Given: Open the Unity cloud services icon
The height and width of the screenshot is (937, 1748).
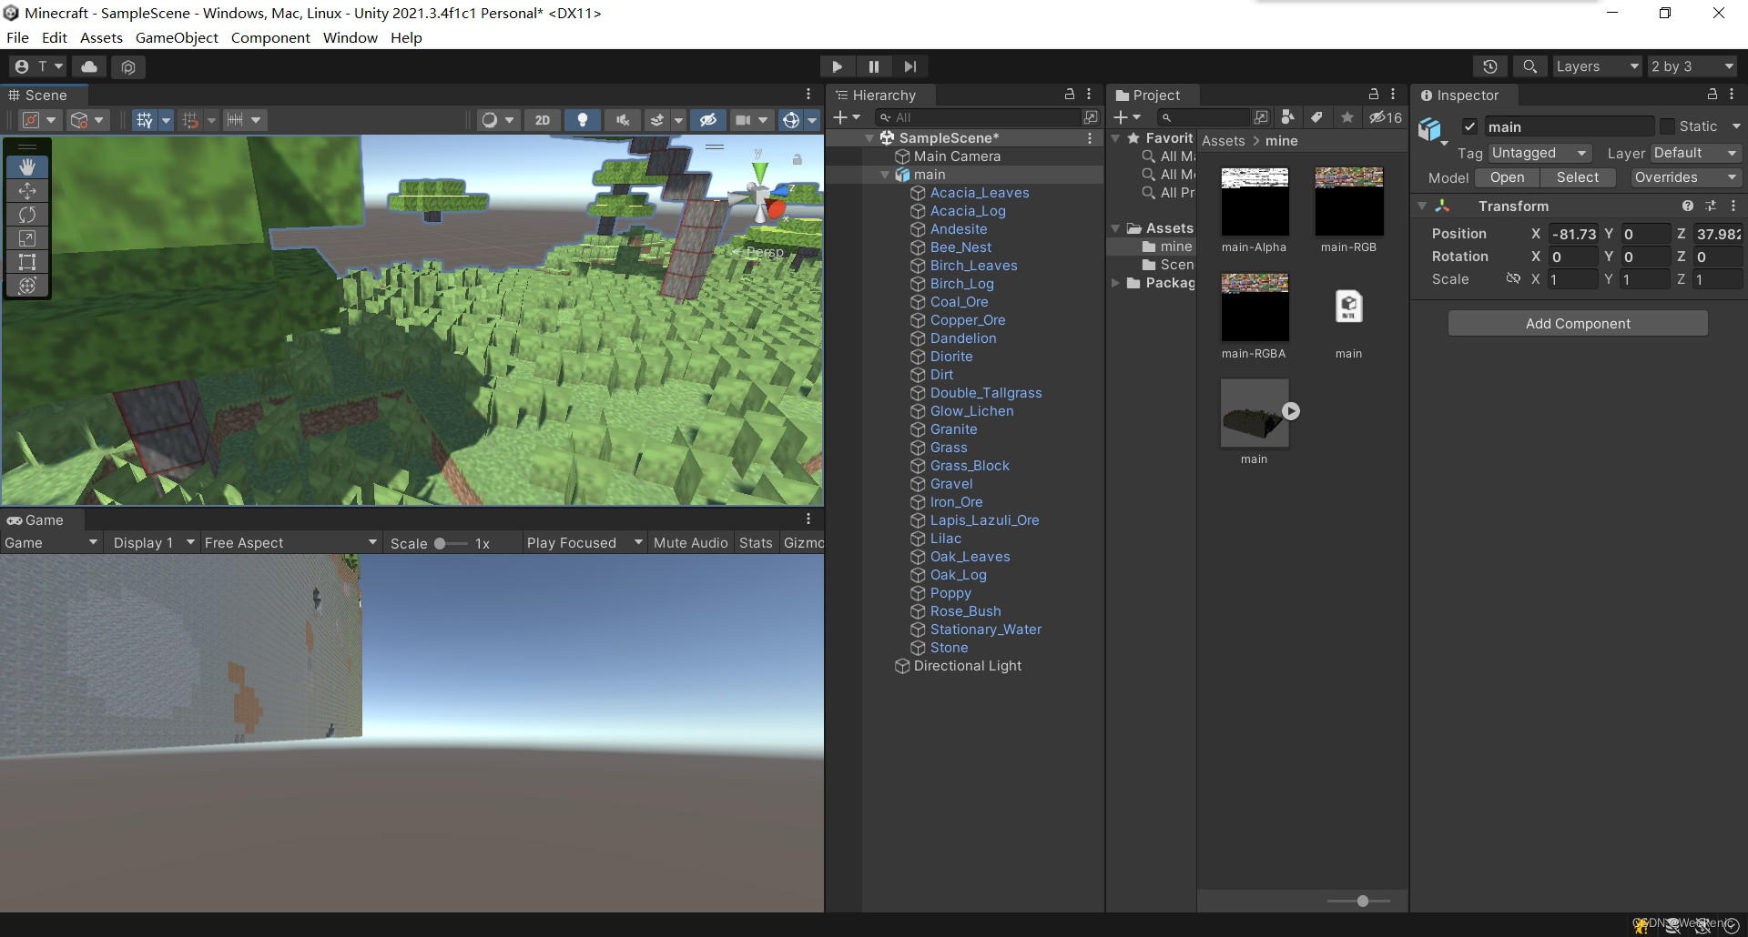Looking at the screenshot, I should (89, 66).
